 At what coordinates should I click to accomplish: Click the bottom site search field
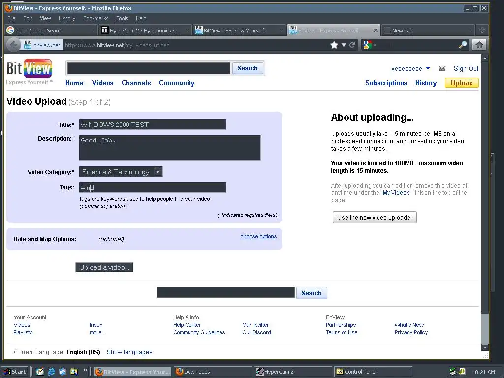[x=225, y=293]
